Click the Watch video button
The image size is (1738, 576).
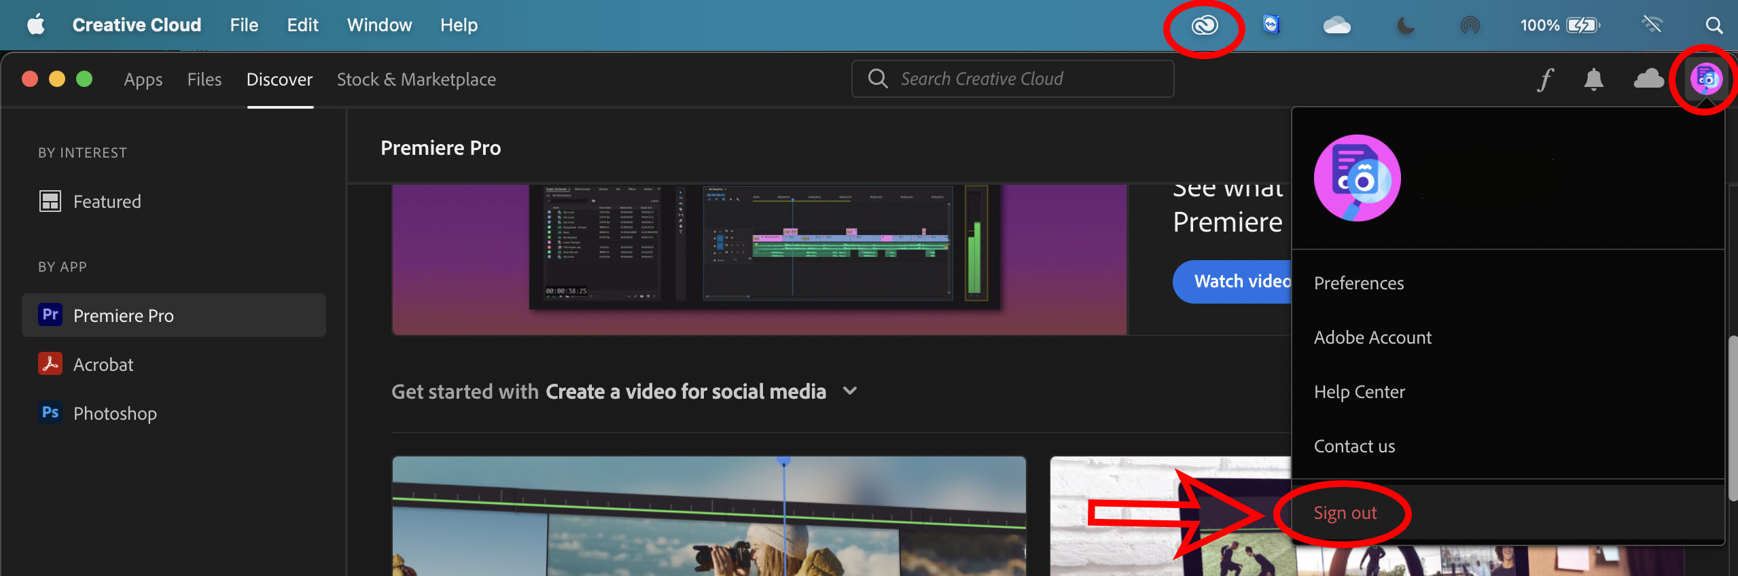[x=1232, y=281]
